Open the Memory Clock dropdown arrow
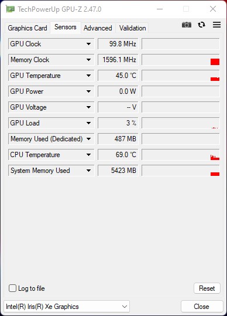 (x=88, y=60)
